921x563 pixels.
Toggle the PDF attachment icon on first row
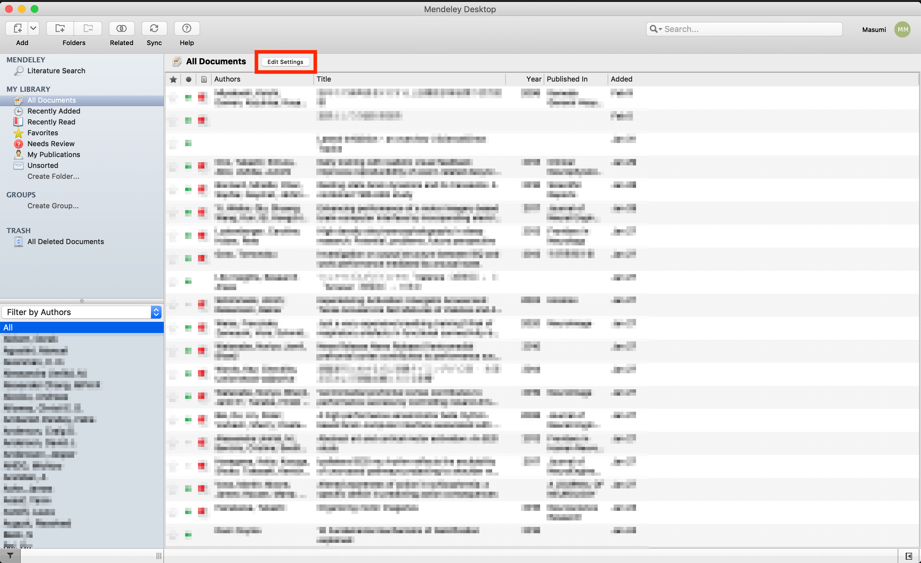click(202, 98)
